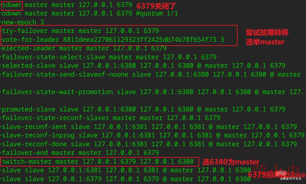This screenshot has height=184, width=306.
Task: Click the failover-end master line
Action: (x=80, y=153)
